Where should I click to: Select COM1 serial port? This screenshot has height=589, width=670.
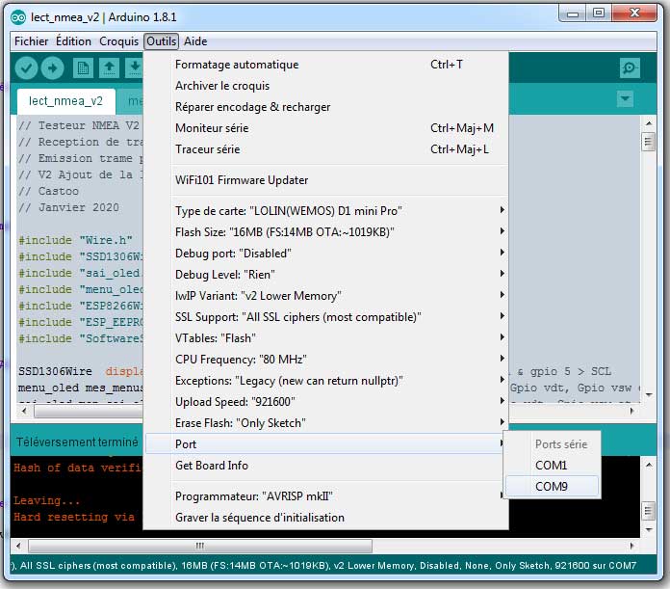[552, 466]
